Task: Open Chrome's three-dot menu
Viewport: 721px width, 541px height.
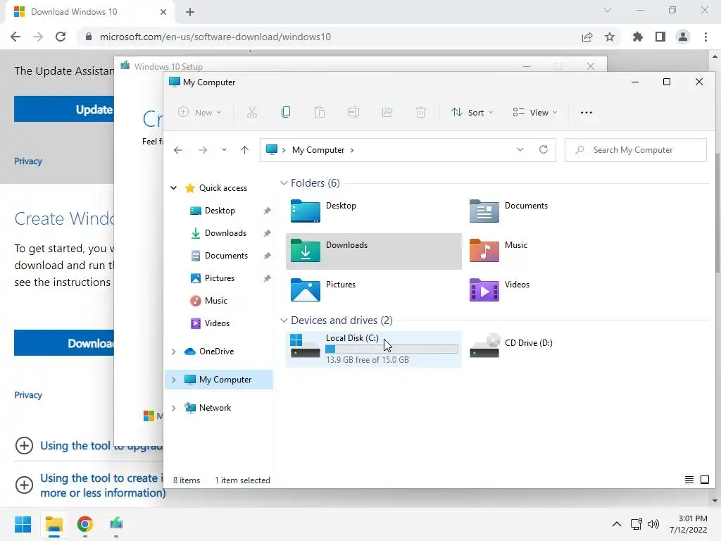Action: (706, 37)
